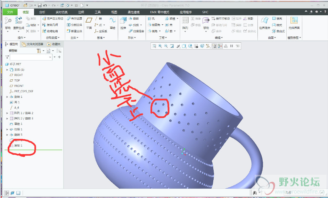Image resolution: width=328 pixels, height=198 pixels.
Task: Expand the 扫描 1 tree node
Action: pos(7,129)
